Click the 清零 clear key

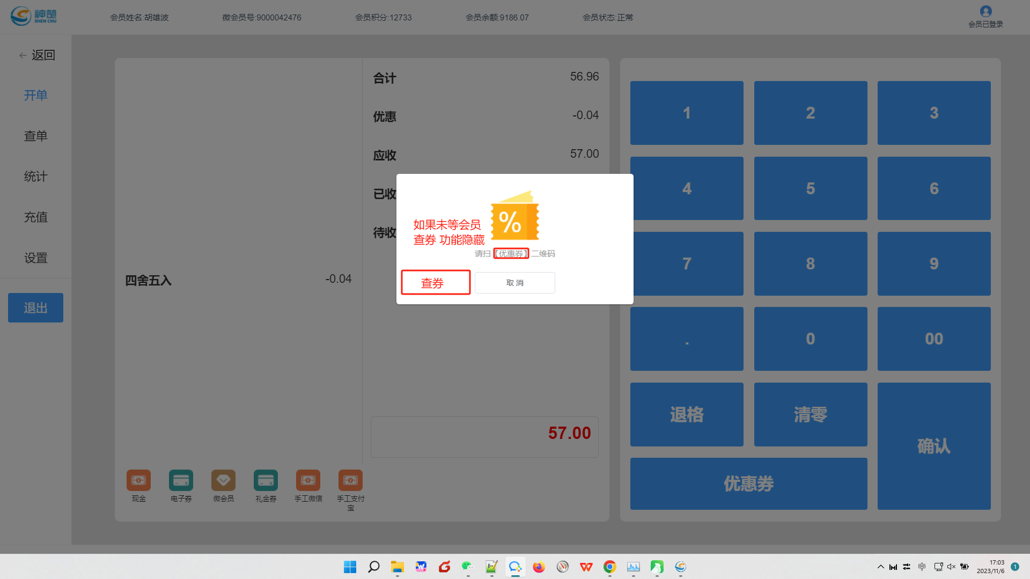pos(811,414)
